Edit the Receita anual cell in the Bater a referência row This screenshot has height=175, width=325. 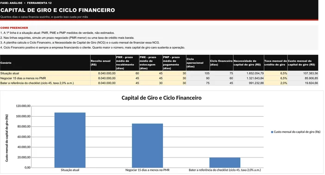click(x=103, y=83)
